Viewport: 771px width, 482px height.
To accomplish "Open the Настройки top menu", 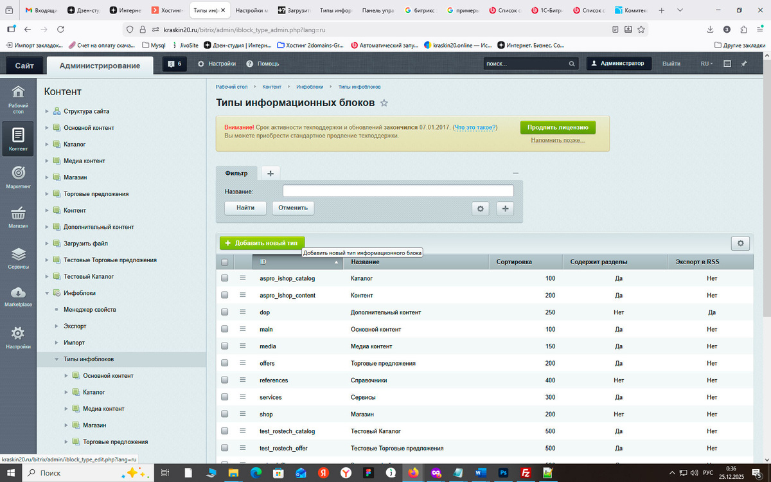I will point(217,64).
